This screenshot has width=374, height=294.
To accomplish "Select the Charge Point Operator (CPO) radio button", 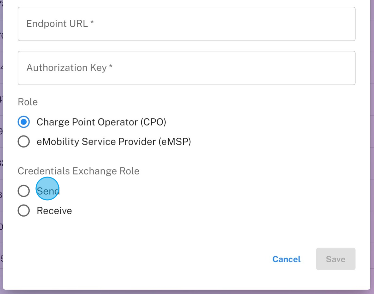I will point(24,122).
